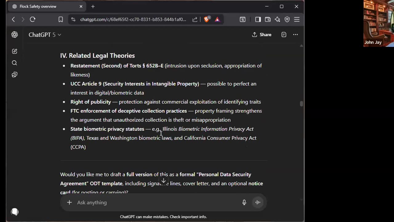Click the plus attach button in composer
The image size is (394, 222).
69,202
